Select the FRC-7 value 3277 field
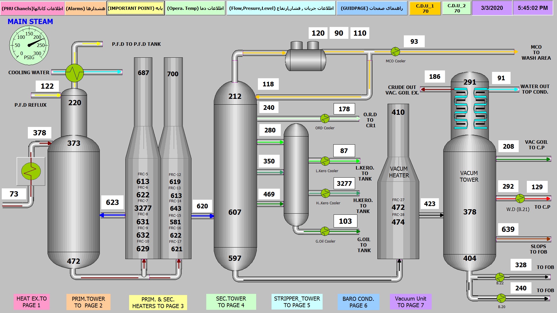 tap(143, 208)
